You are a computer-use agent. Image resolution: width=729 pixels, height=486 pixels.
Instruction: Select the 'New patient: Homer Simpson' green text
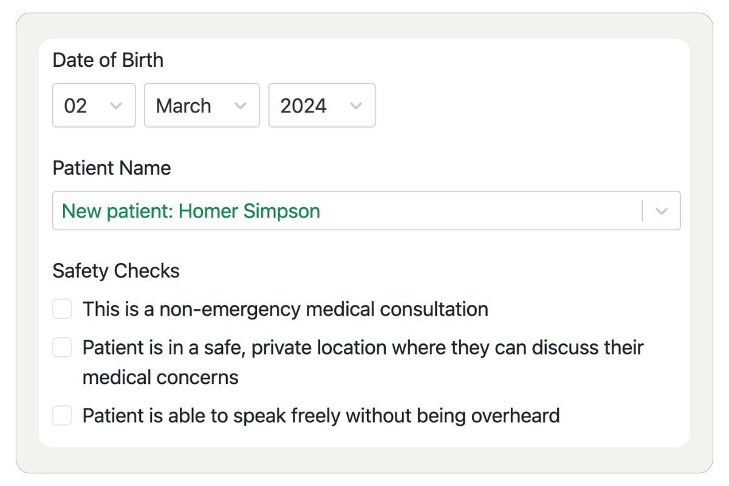(191, 211)
